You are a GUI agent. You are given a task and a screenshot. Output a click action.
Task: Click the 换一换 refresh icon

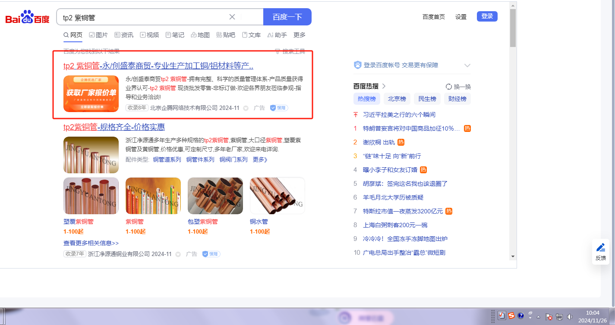click(x=449, y=86)
